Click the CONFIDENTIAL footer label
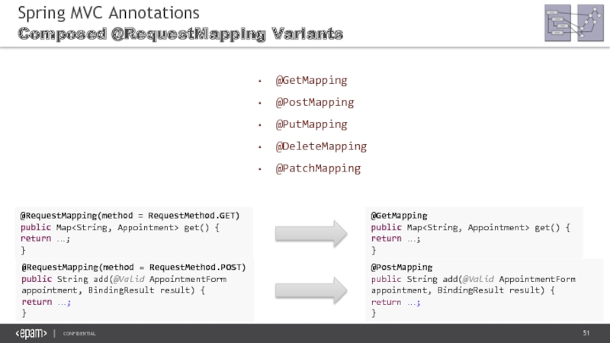Viewport: 610px width, 343px height. click(x=79, y=335)
